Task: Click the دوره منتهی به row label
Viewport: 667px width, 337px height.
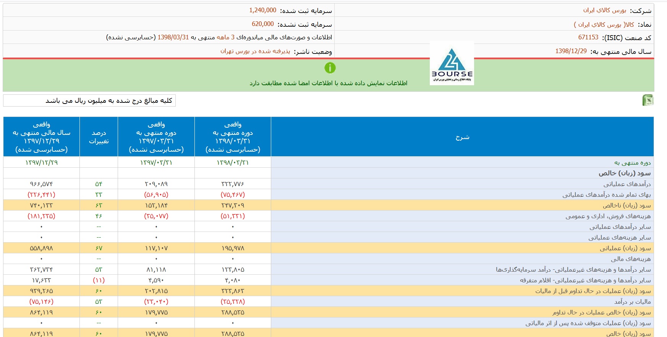Action: coord(633,163)
